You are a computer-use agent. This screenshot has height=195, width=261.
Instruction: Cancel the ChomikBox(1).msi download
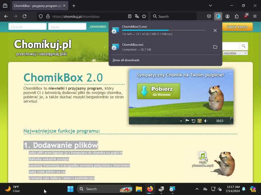coord(215,30)
